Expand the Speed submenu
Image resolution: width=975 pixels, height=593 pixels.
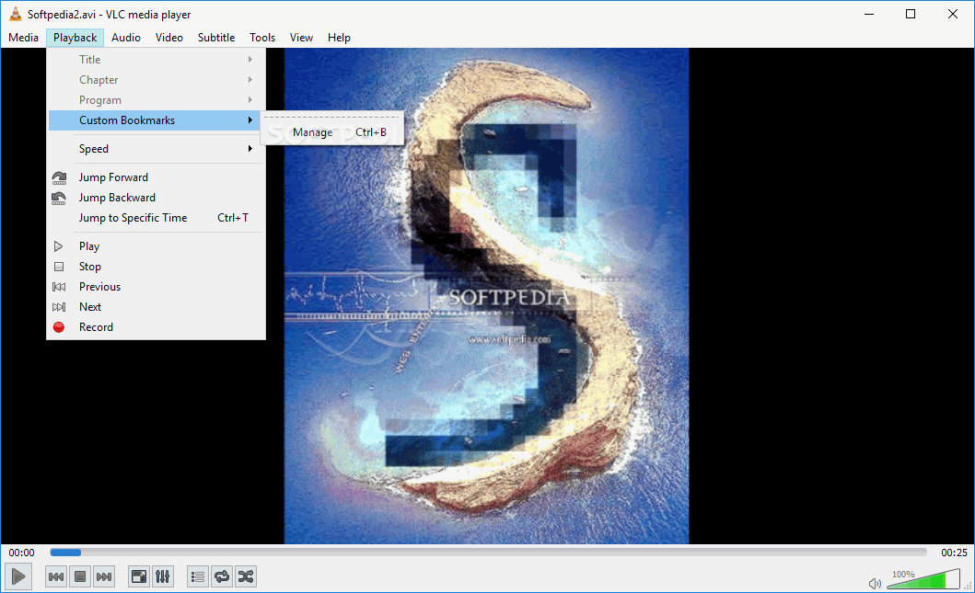[x=156, y=149]
